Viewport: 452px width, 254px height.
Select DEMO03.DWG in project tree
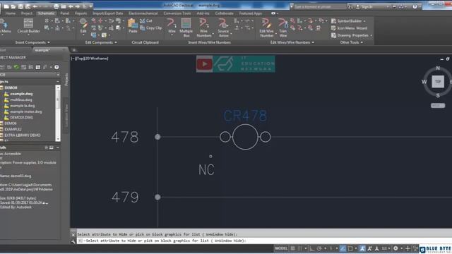pyautogui.click(x=22, y=118)
